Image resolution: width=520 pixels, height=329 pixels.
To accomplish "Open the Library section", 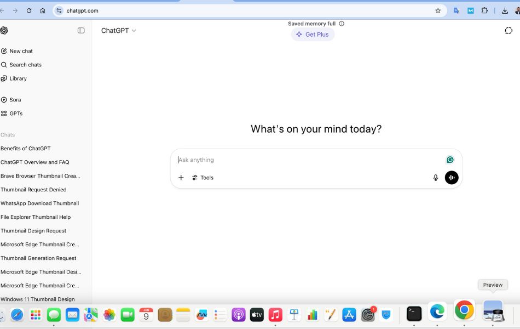I will click(14, 78).
